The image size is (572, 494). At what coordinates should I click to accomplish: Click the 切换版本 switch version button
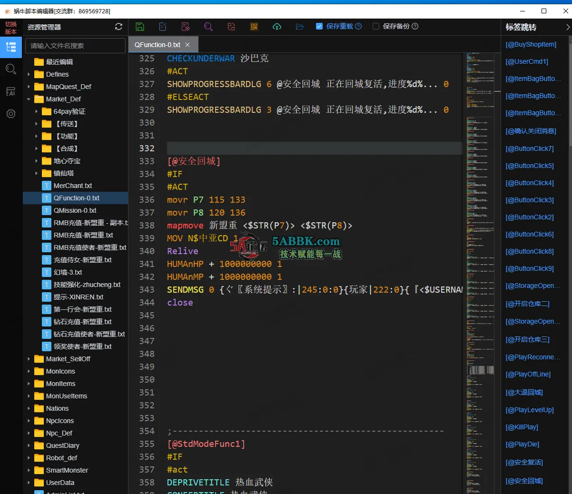(x=11, y=28)
